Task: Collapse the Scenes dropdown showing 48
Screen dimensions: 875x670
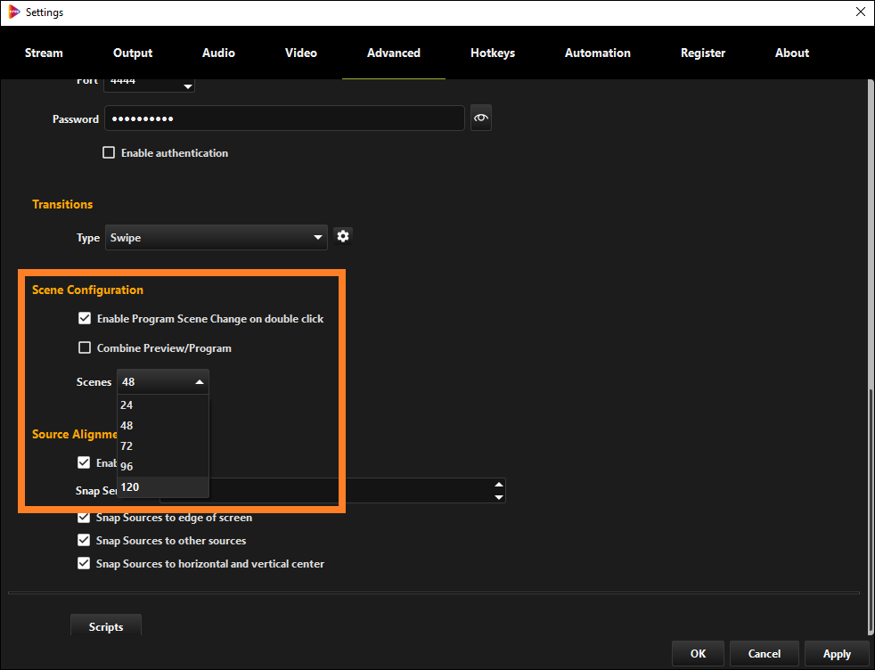Action: (163, 381)
